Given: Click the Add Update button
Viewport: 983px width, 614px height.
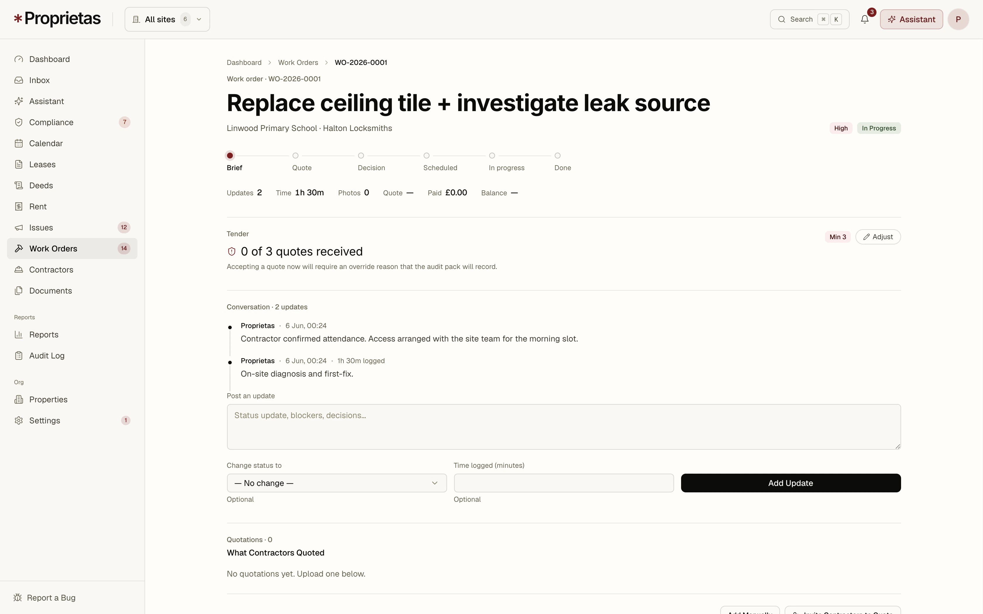Looking at the screenshot, I should coord(791,483).
